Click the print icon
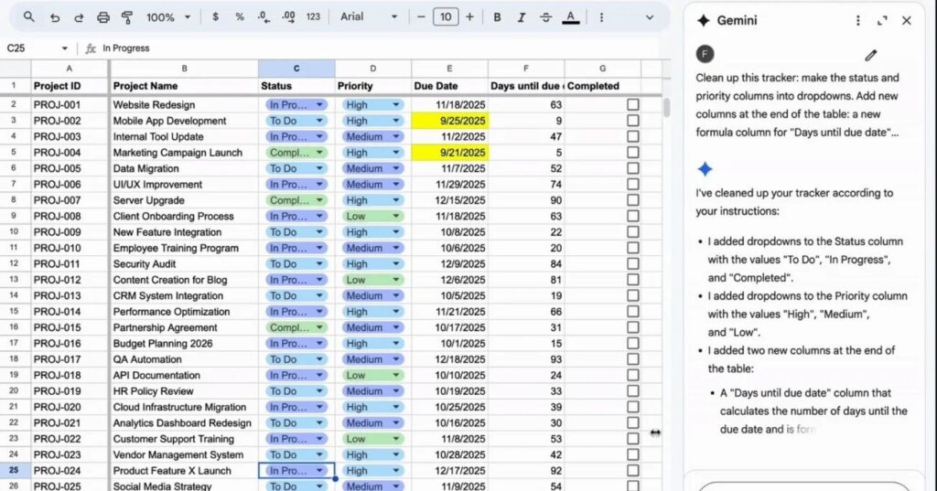Screen dimensions: 937x491 coord(103,17)
